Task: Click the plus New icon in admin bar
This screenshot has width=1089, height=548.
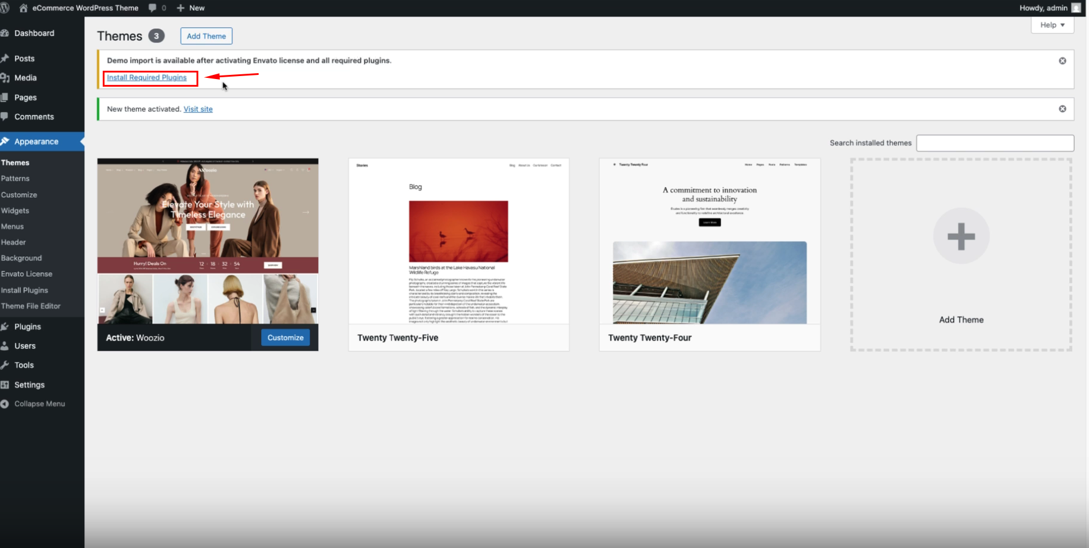Action: [181, 8]
